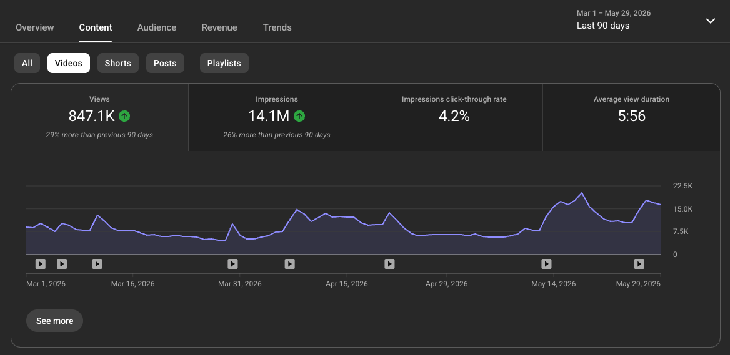Select the video marker in early April

[289, 264]
